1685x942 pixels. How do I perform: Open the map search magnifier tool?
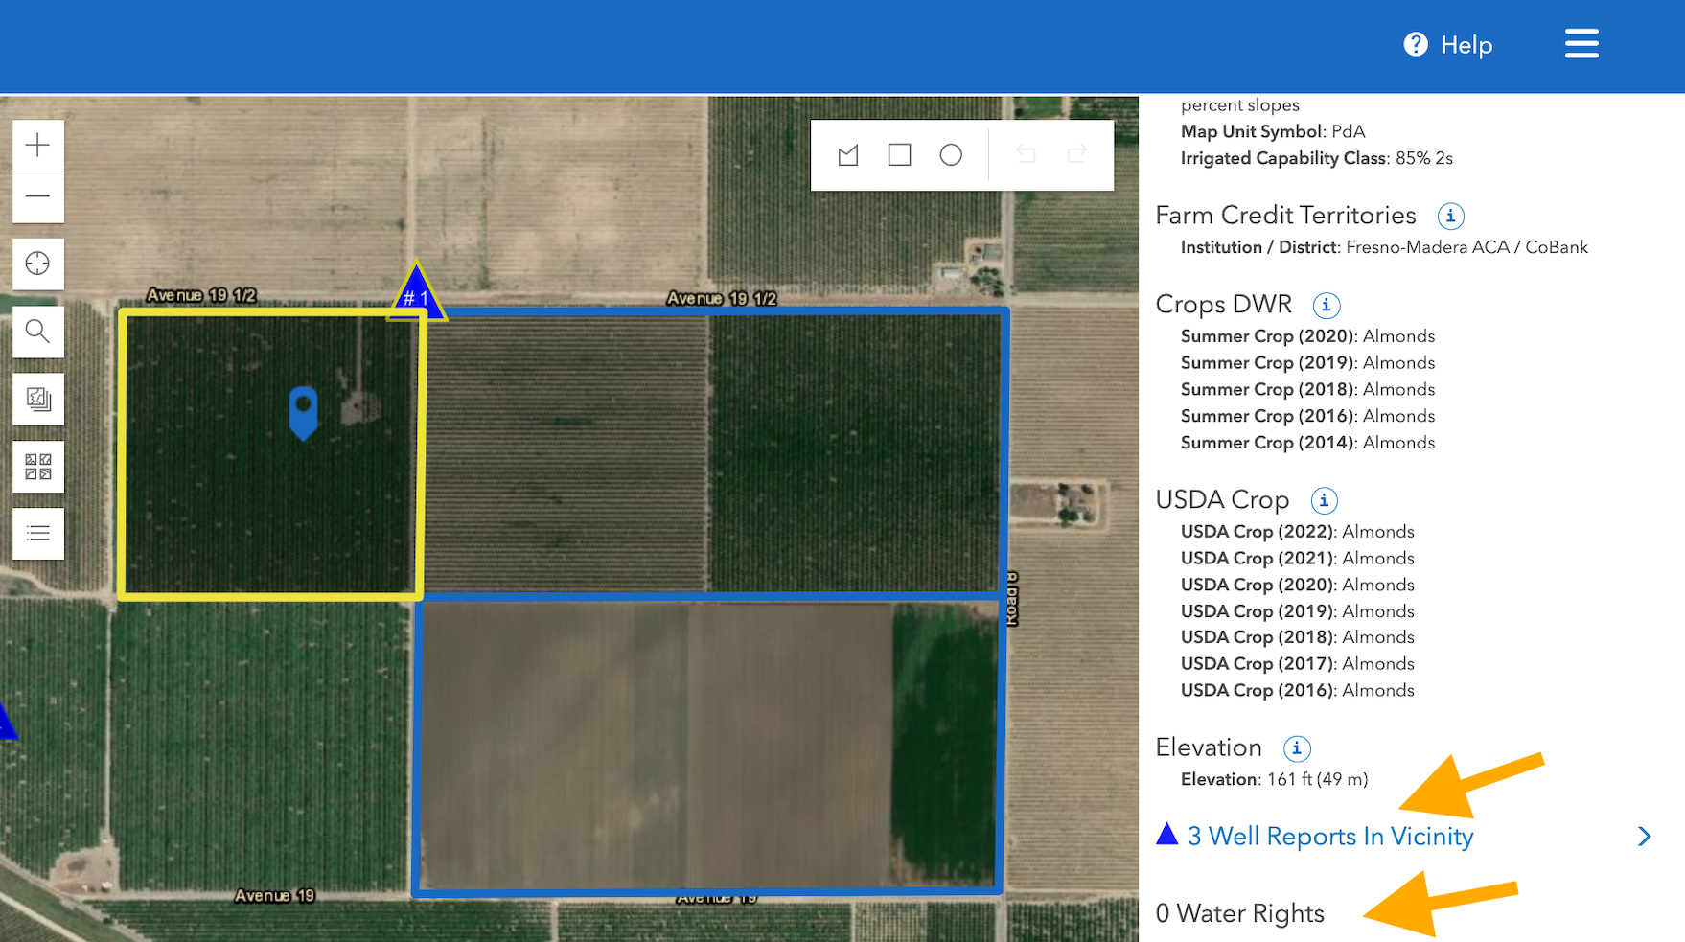point(38,332)
